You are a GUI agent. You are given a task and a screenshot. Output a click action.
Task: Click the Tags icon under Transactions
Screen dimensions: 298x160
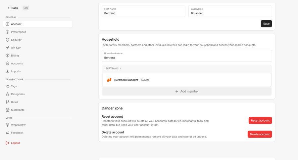7,86
